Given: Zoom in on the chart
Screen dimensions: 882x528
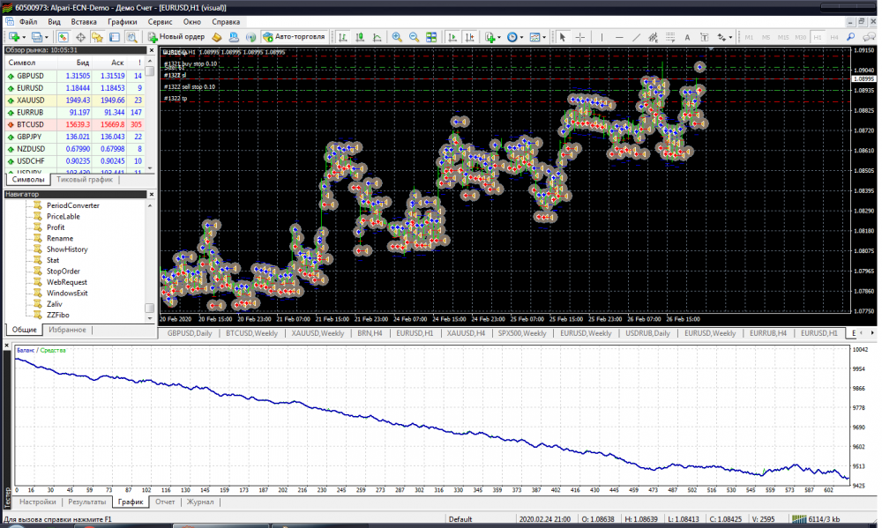Looking at the screenshot, I should [397, 37].
